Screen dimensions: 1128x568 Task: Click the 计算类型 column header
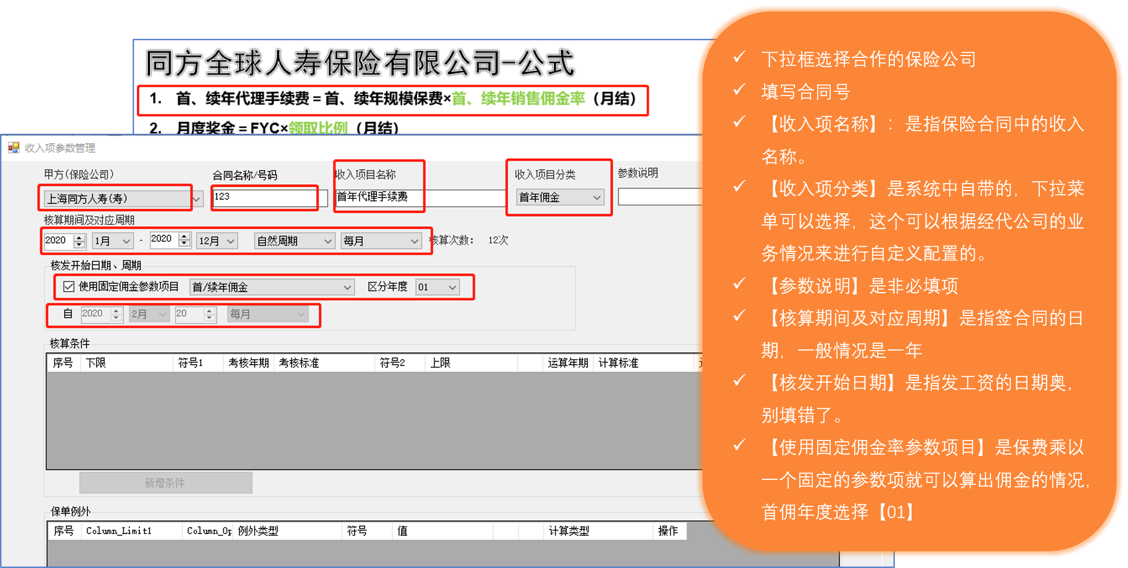(569, 531)
